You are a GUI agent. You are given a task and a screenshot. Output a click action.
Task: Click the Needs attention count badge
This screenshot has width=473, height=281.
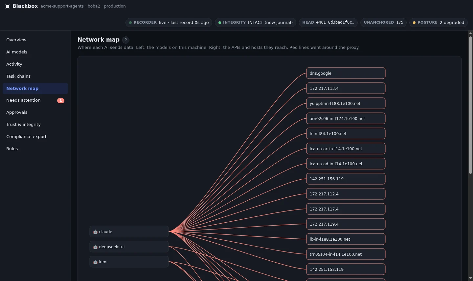61,101
